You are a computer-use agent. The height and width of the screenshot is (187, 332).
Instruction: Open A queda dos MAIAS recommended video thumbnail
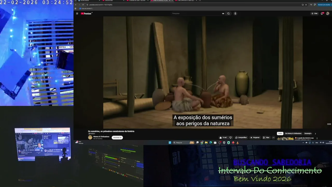[285, 139]
